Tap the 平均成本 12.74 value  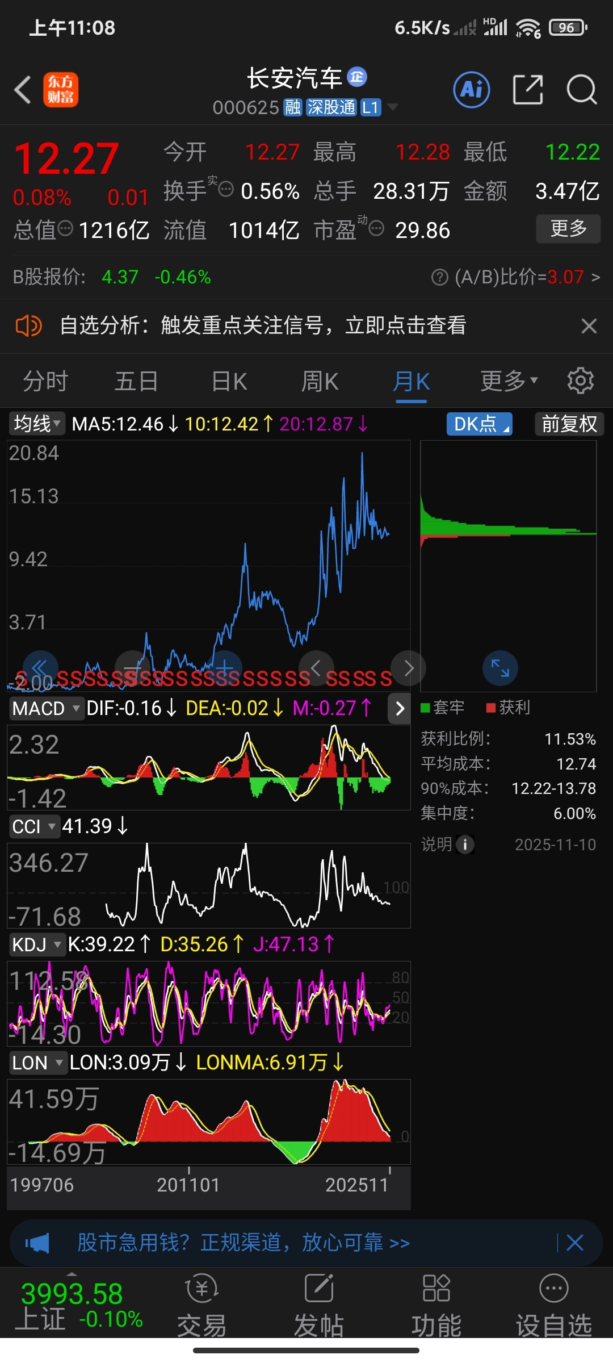tap(576, 764)
